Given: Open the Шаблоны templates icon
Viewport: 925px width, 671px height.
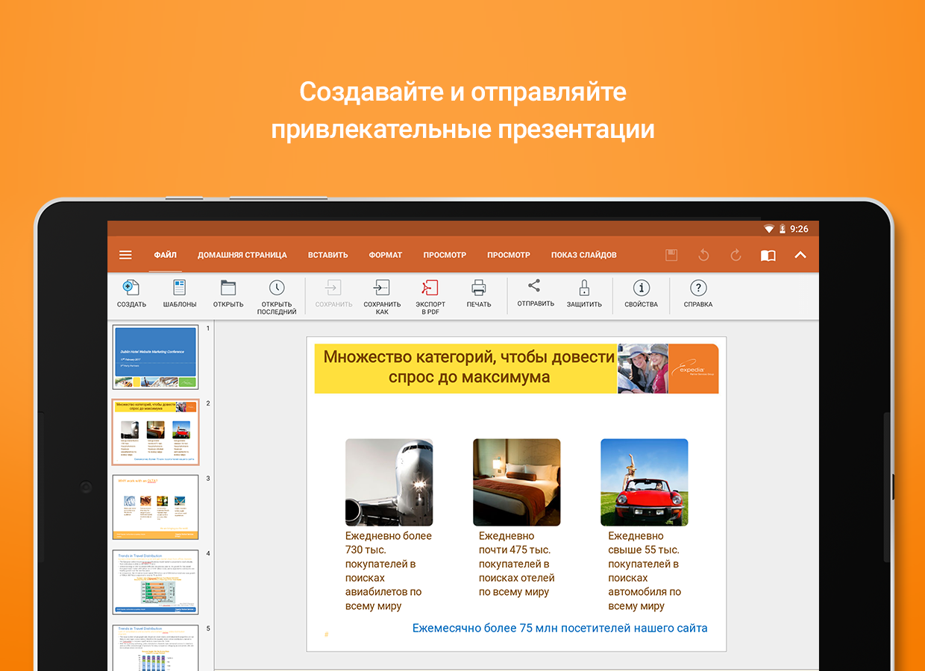Looking at the screenshot, I should (180, 288).
